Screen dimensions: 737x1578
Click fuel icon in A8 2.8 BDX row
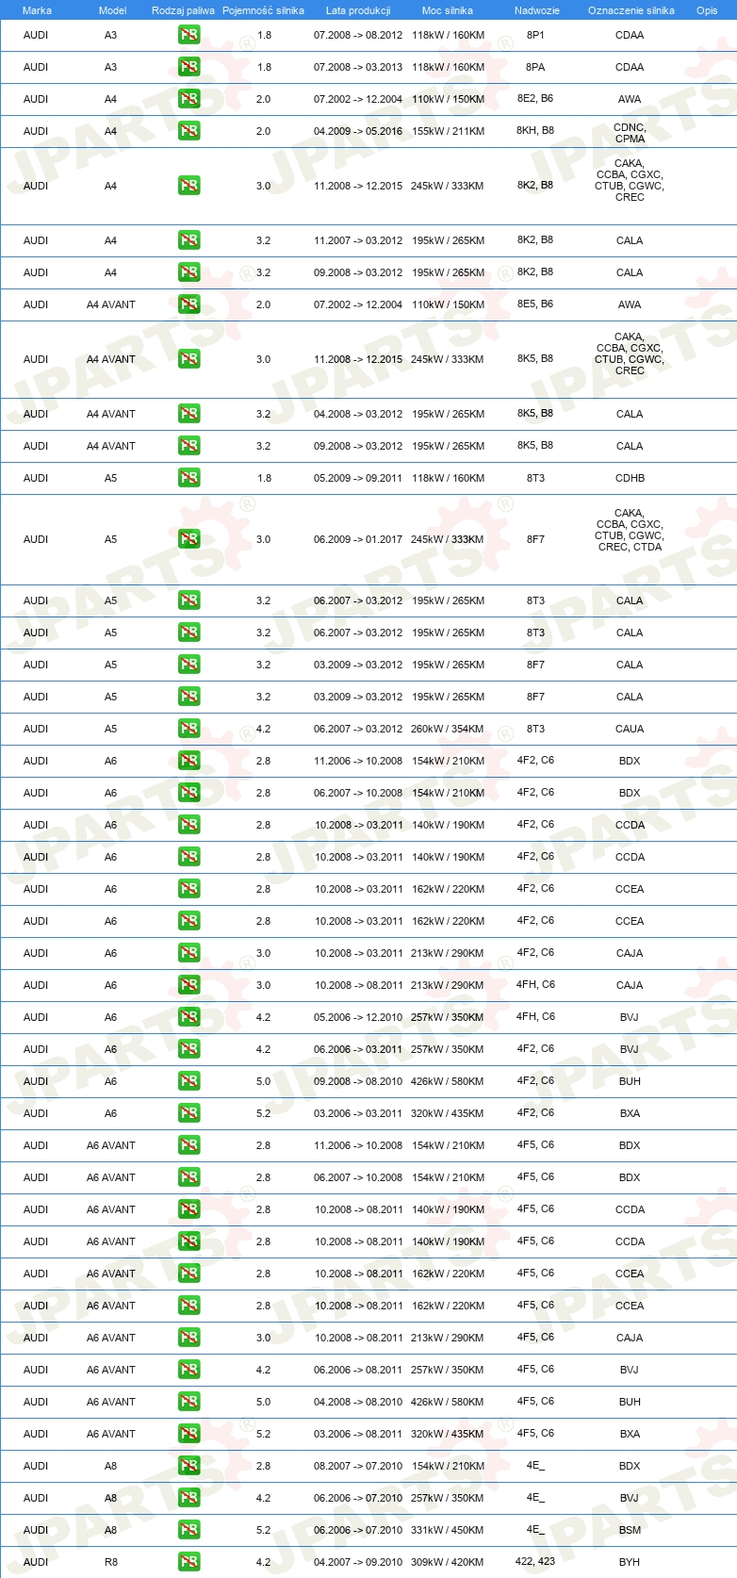(188, 1466)
